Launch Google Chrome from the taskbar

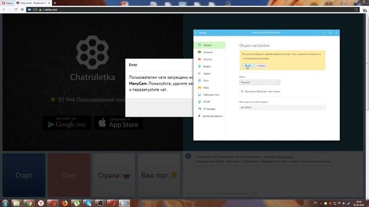click(x=29, y=203)
